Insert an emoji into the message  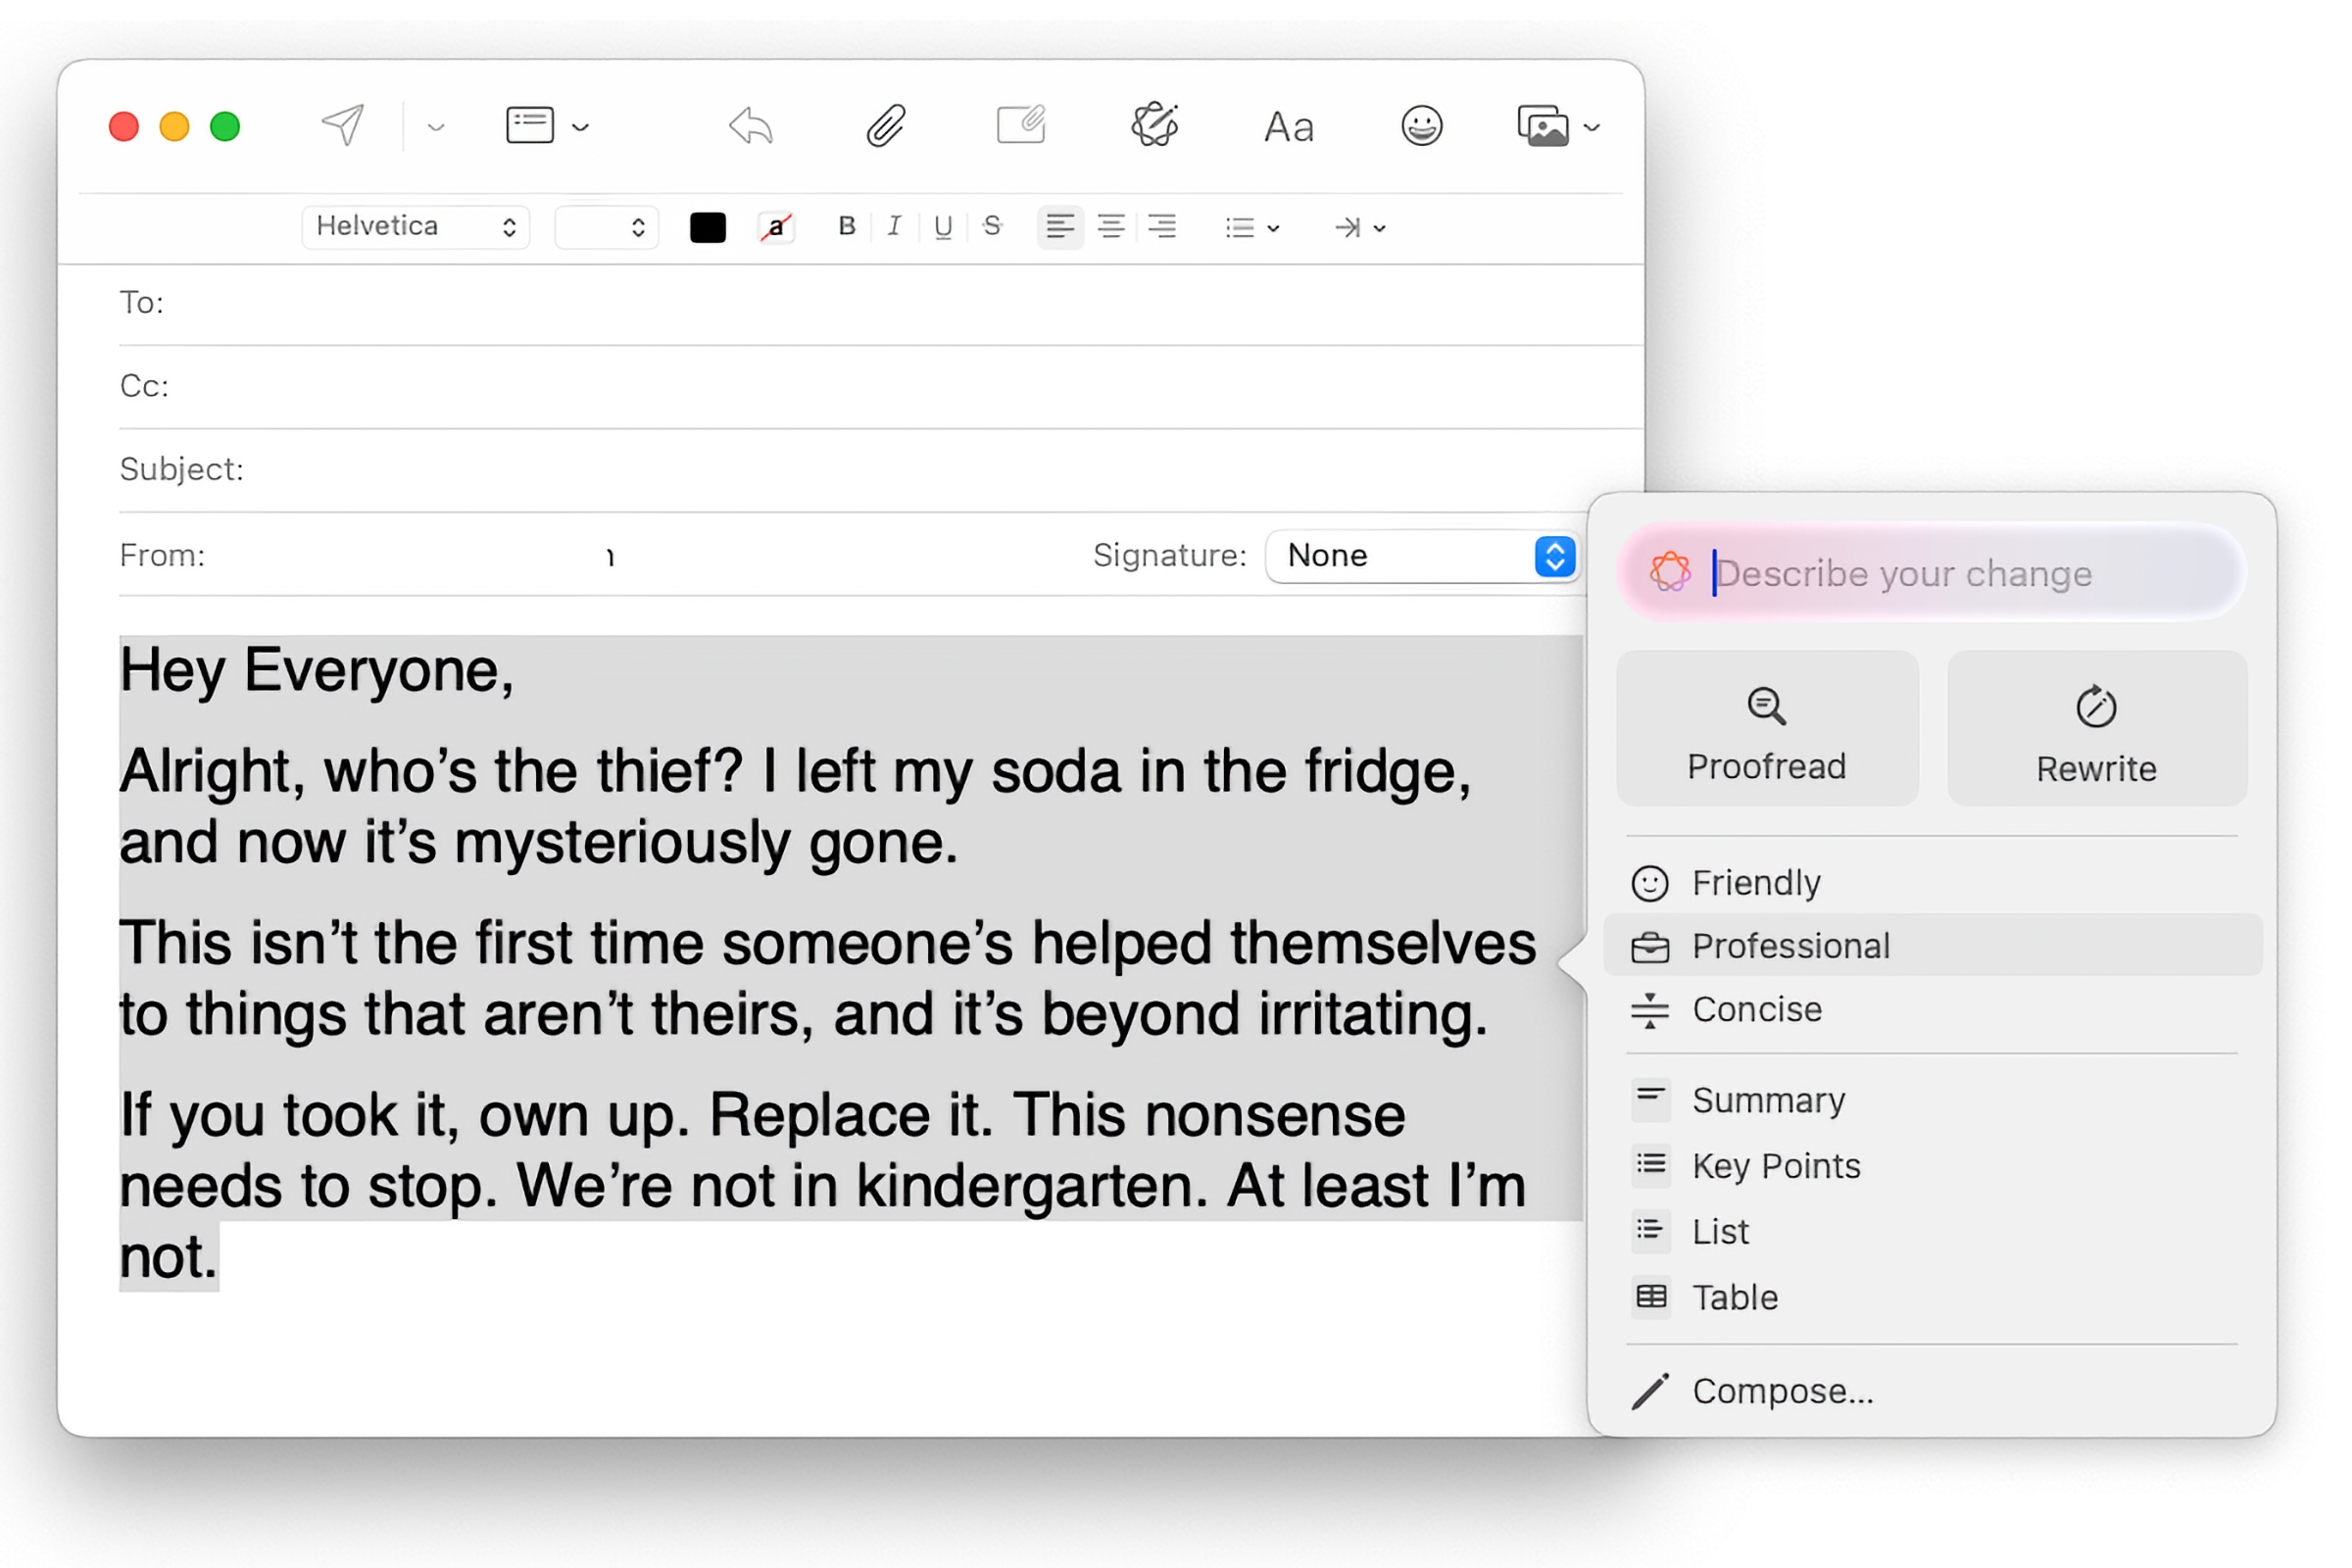point(1421,125)
